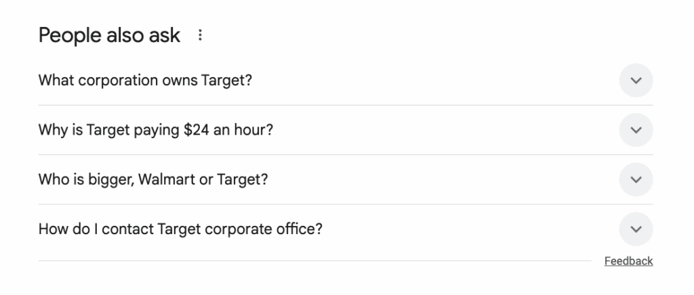Click the 'People also ask' heading
This screenshot has height=295, width=694.
click(109, 35)
